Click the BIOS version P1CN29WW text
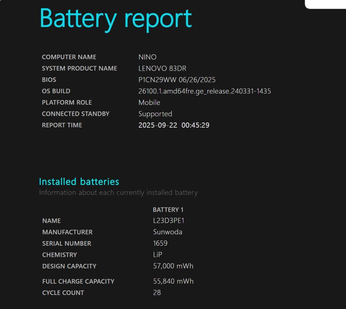Viewport: 346px width, 309px height. tap(177, 80)
